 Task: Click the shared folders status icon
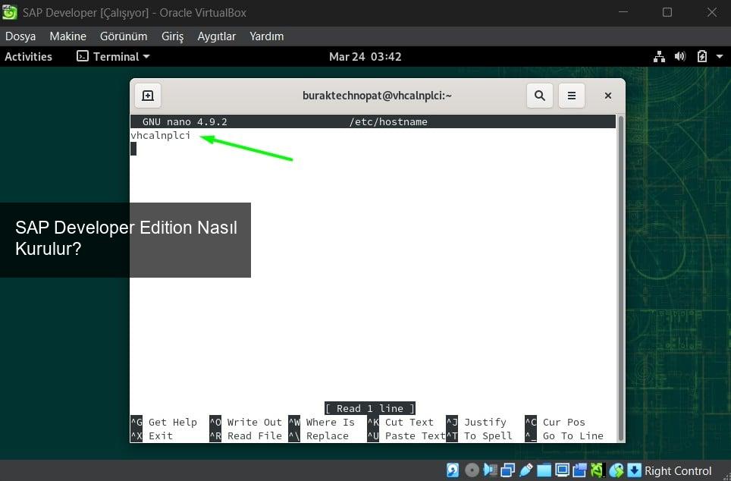coord(544,470)
